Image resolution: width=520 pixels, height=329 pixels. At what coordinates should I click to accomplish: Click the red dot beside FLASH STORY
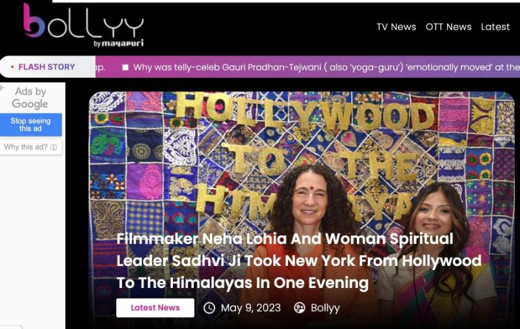12,67
